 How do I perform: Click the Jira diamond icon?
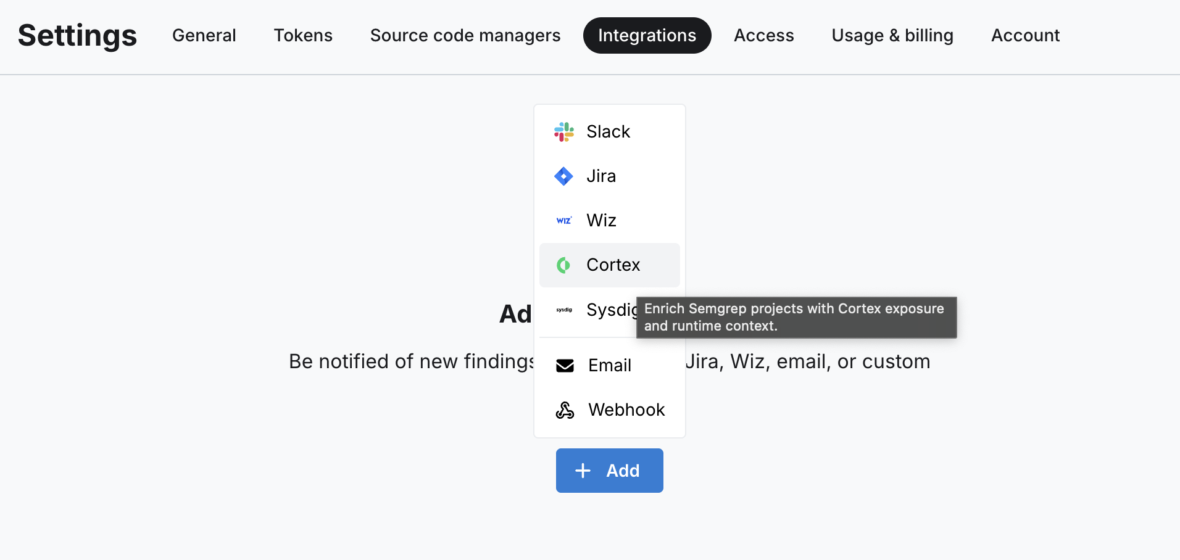(563, 176)
